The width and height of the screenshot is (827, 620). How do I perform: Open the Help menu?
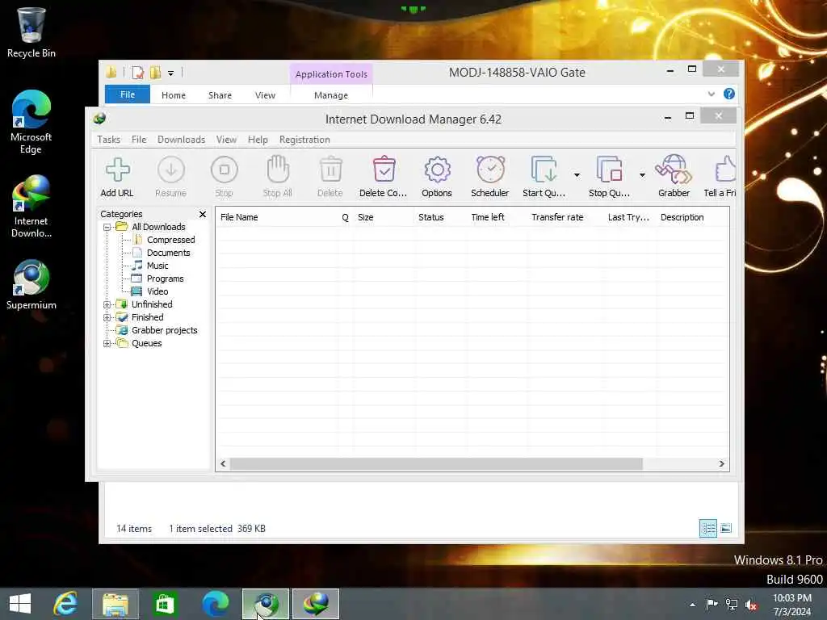click(x=258, y=140)
